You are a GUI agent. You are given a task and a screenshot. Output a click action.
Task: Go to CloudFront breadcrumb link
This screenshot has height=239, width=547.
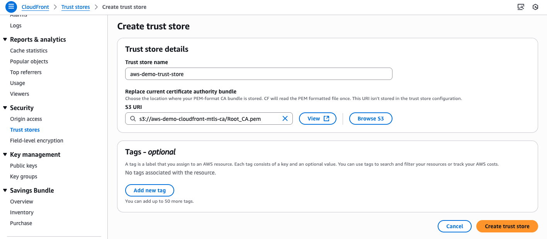[35, 7]
